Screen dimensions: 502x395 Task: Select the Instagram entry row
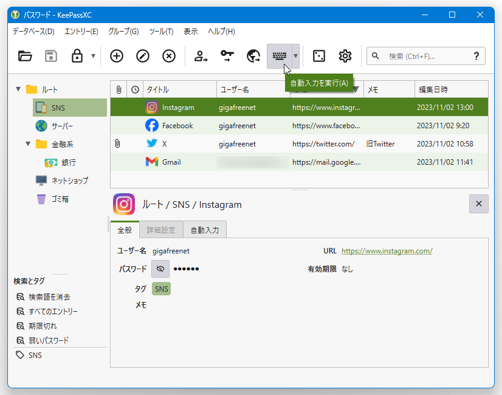pyautogui.click(x=300, y=107)
